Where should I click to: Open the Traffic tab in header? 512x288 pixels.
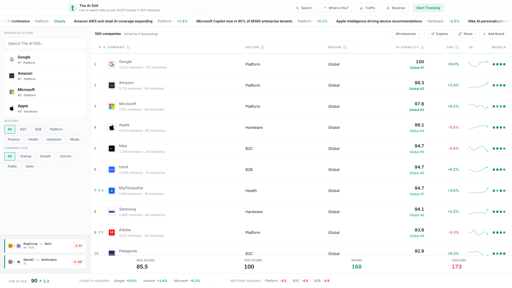[x=367, y=8]
